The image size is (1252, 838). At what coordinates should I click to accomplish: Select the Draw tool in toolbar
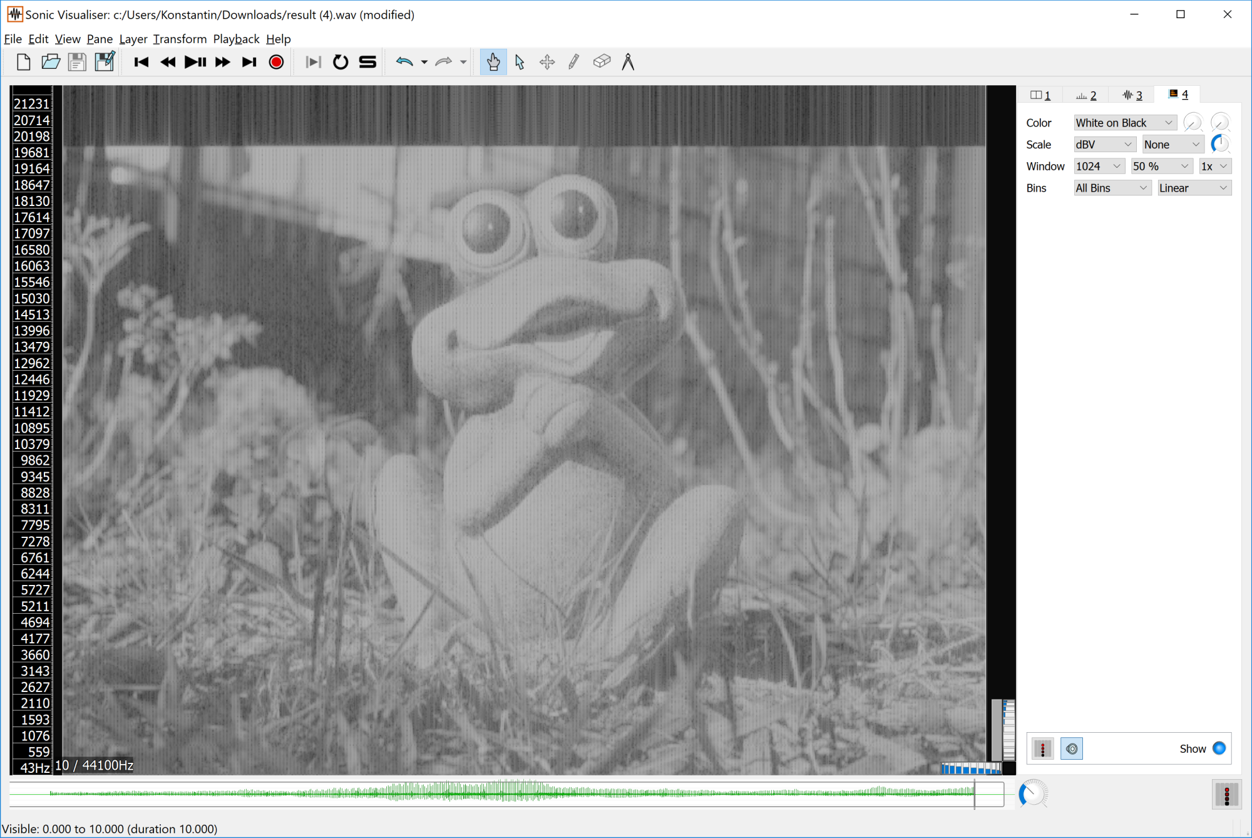tap(573, 62)
